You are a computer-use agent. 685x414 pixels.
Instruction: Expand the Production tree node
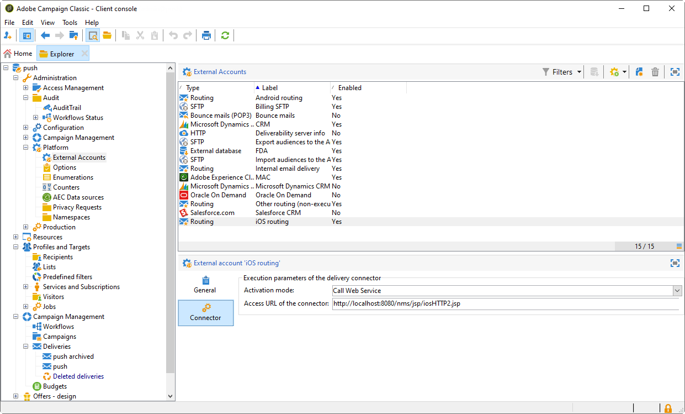coord(26,227)
